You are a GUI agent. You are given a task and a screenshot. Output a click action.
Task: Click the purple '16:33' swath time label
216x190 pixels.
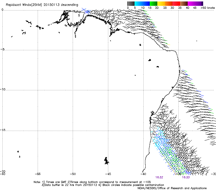(x=186, y=177)
